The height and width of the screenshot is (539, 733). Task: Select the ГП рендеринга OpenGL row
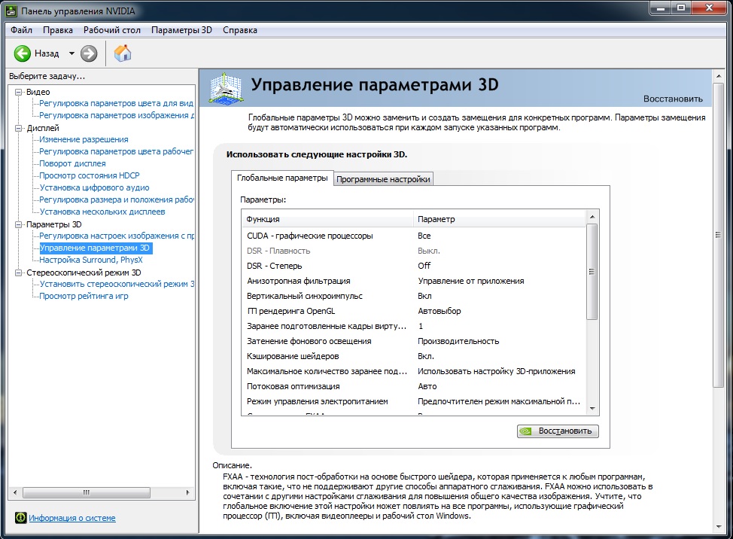point(413,311)
